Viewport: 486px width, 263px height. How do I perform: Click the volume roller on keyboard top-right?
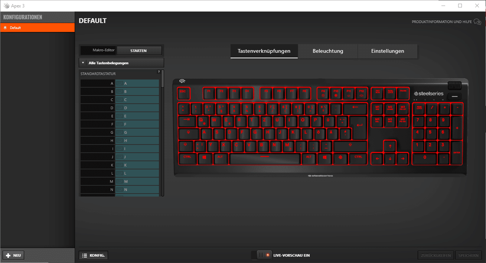click(x=454, y=86)
